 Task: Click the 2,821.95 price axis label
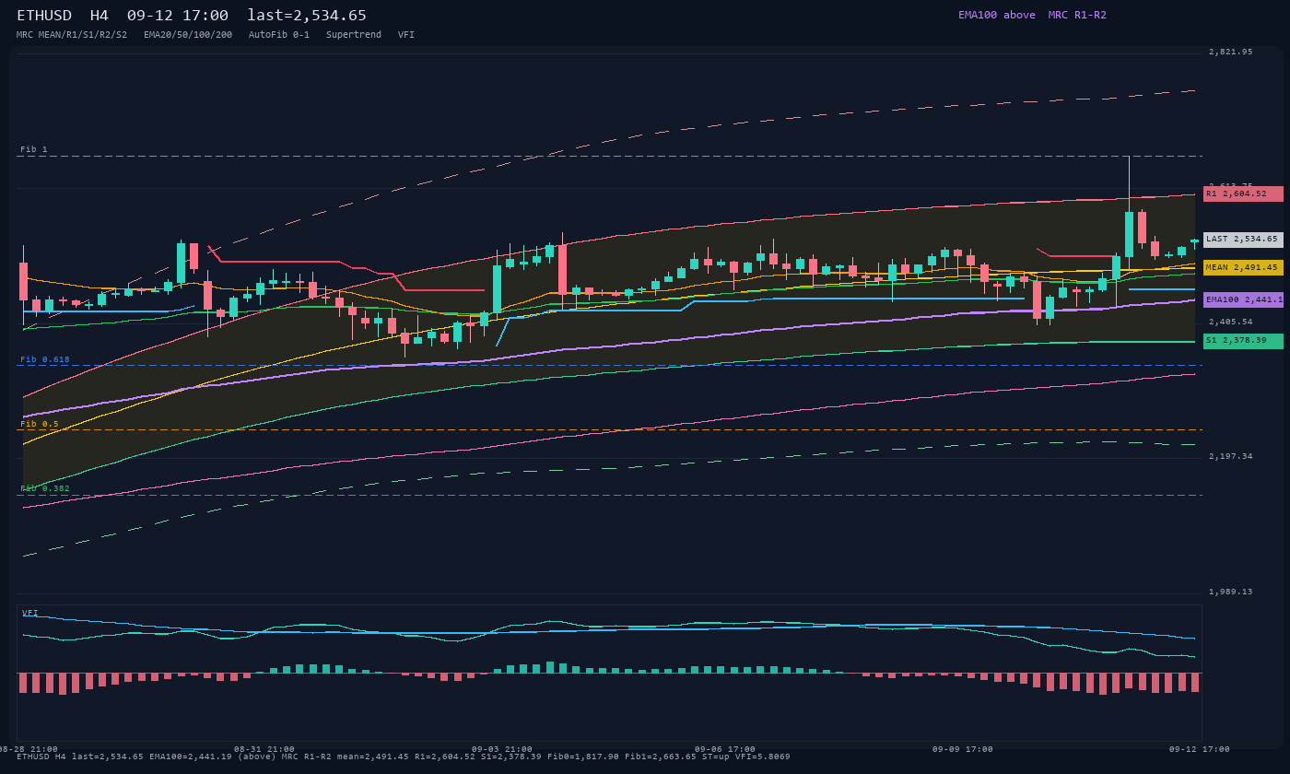click(x=1231, y=52)
